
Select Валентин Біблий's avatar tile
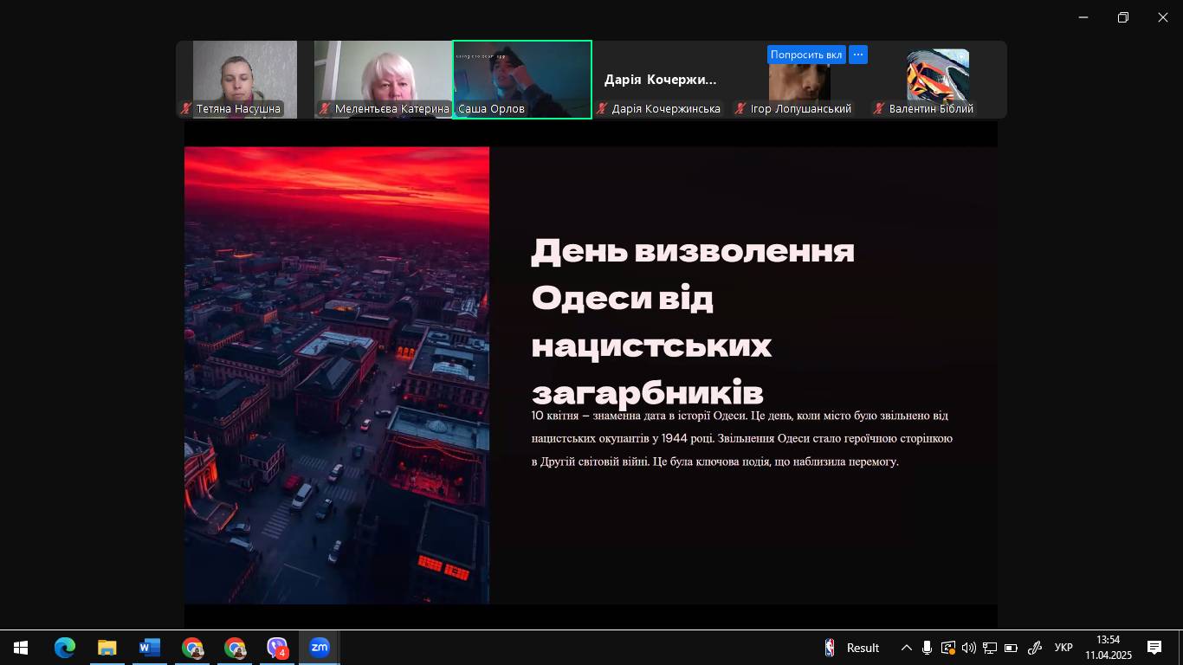coord(938,80)
